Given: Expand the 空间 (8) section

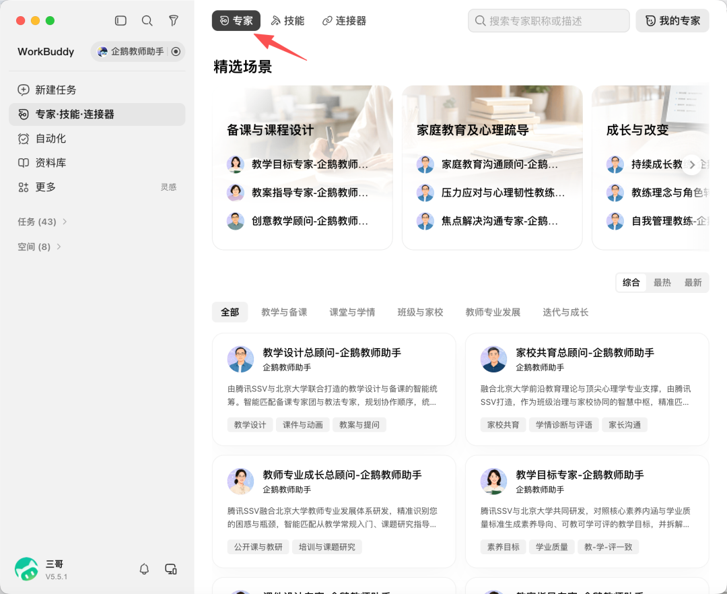Looking at the screenshot, I should tap(40, 246).
